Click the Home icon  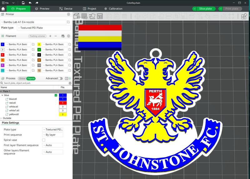(x=3, y=9)
